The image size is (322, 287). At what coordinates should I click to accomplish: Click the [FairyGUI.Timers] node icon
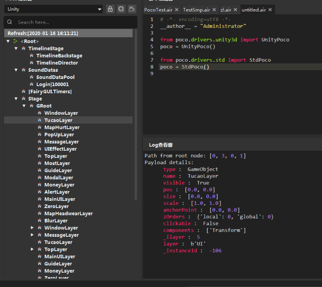(x=24, y=91)
